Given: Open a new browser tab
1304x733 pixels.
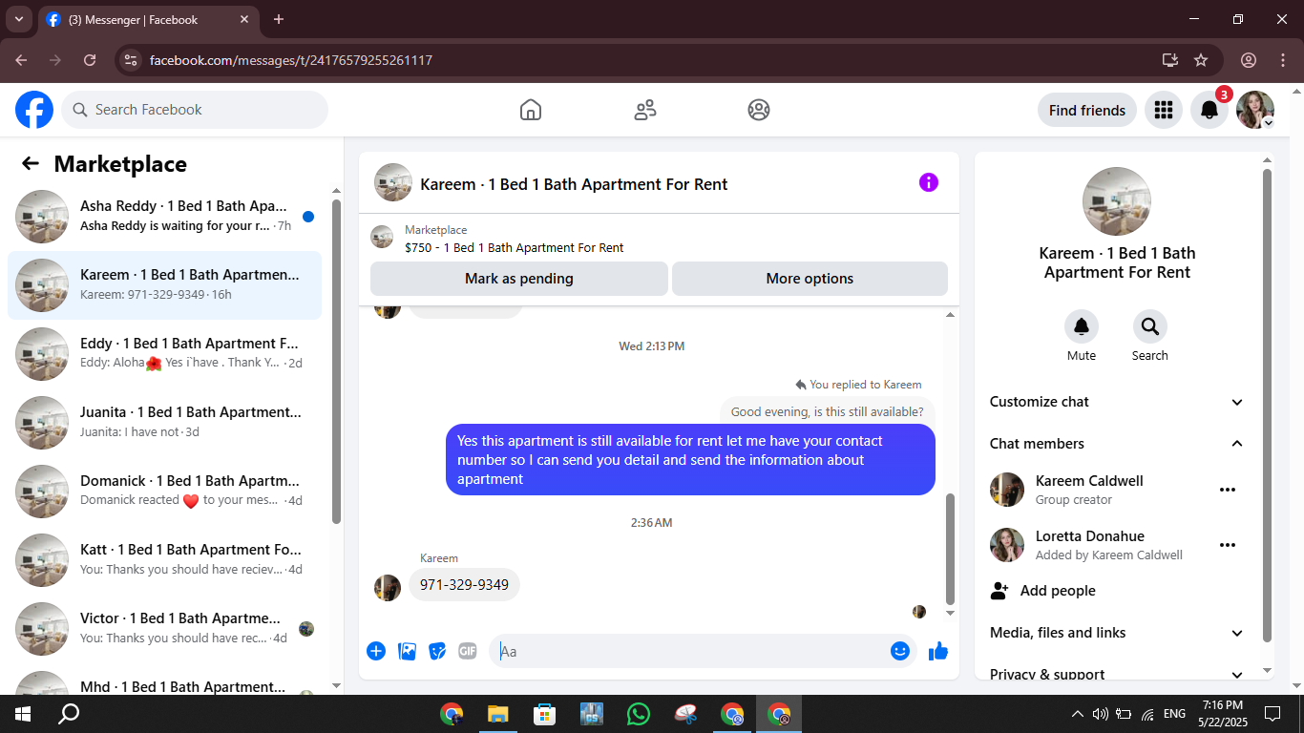Looking at the screenshot, I should click(279, 19).
